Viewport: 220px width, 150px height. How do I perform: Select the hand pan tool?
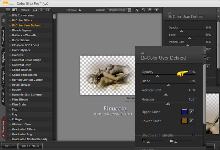[x=149, y=10]
